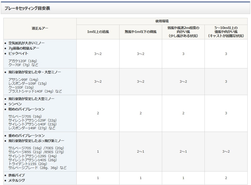Image resolution: width=251 pixels, height=185 pixels.
Task: Click 3~2 light-headwind value in 中・大型ミノー row
Action: click(x=183, y=82)
